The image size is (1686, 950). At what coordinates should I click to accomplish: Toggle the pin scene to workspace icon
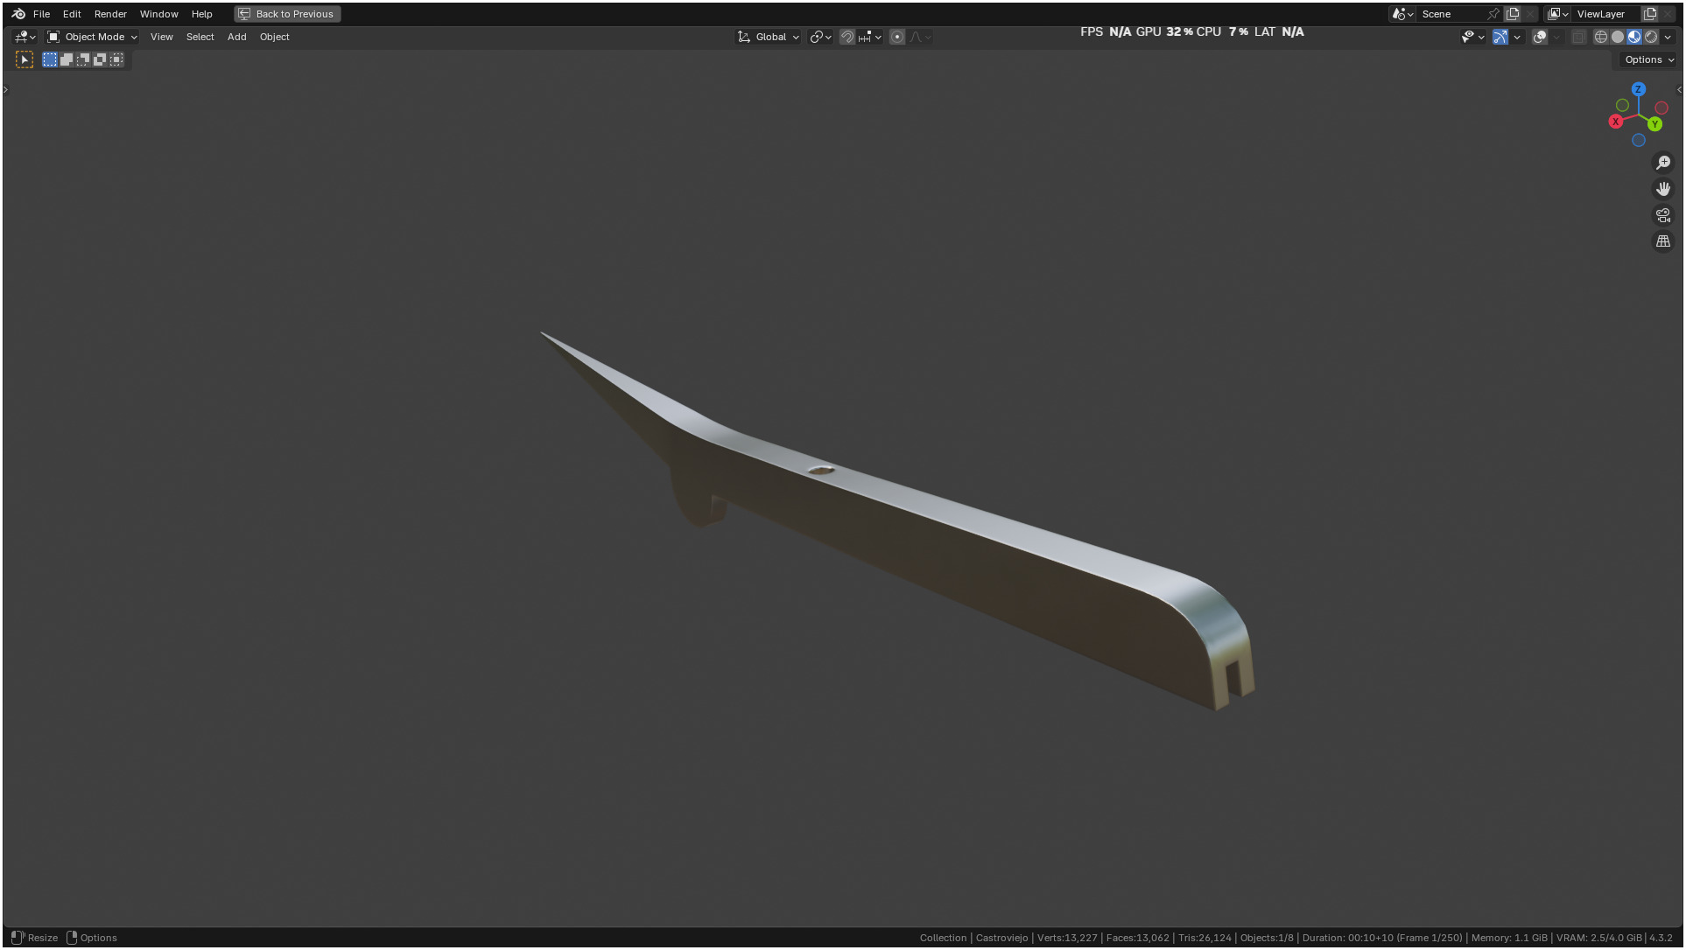pos(1493,14)
